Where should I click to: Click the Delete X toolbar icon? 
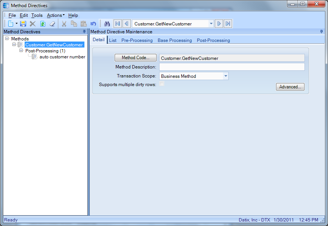click(33, 24)
